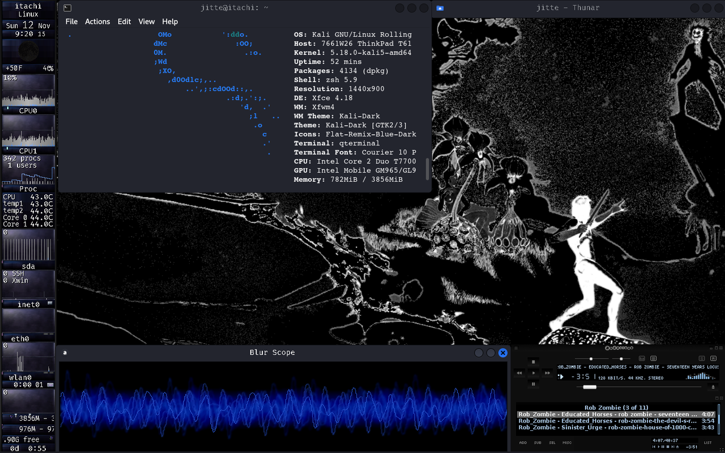725x453 pixels.
Task: Open the SUB menu in Audacious playlist
Action: (538, 443)
